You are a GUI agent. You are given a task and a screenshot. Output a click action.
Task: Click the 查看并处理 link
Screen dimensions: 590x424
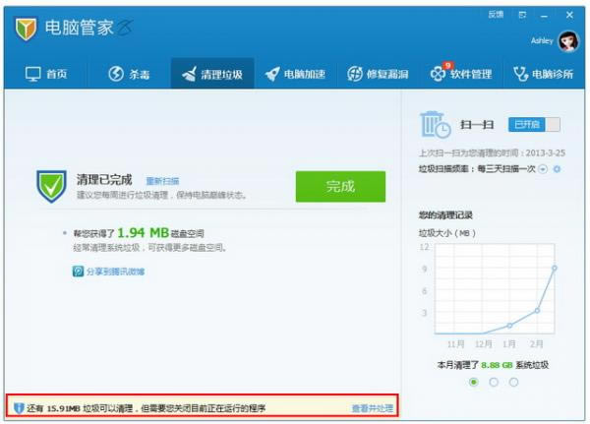[x=372, y=407]
